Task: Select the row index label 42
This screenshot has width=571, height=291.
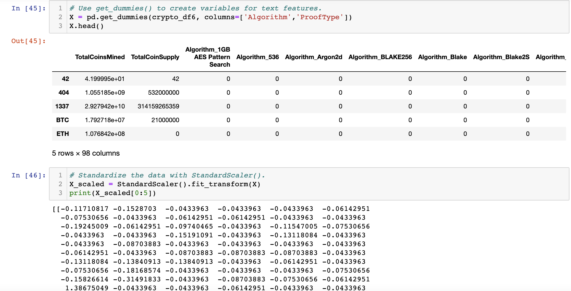Action: 65,79
